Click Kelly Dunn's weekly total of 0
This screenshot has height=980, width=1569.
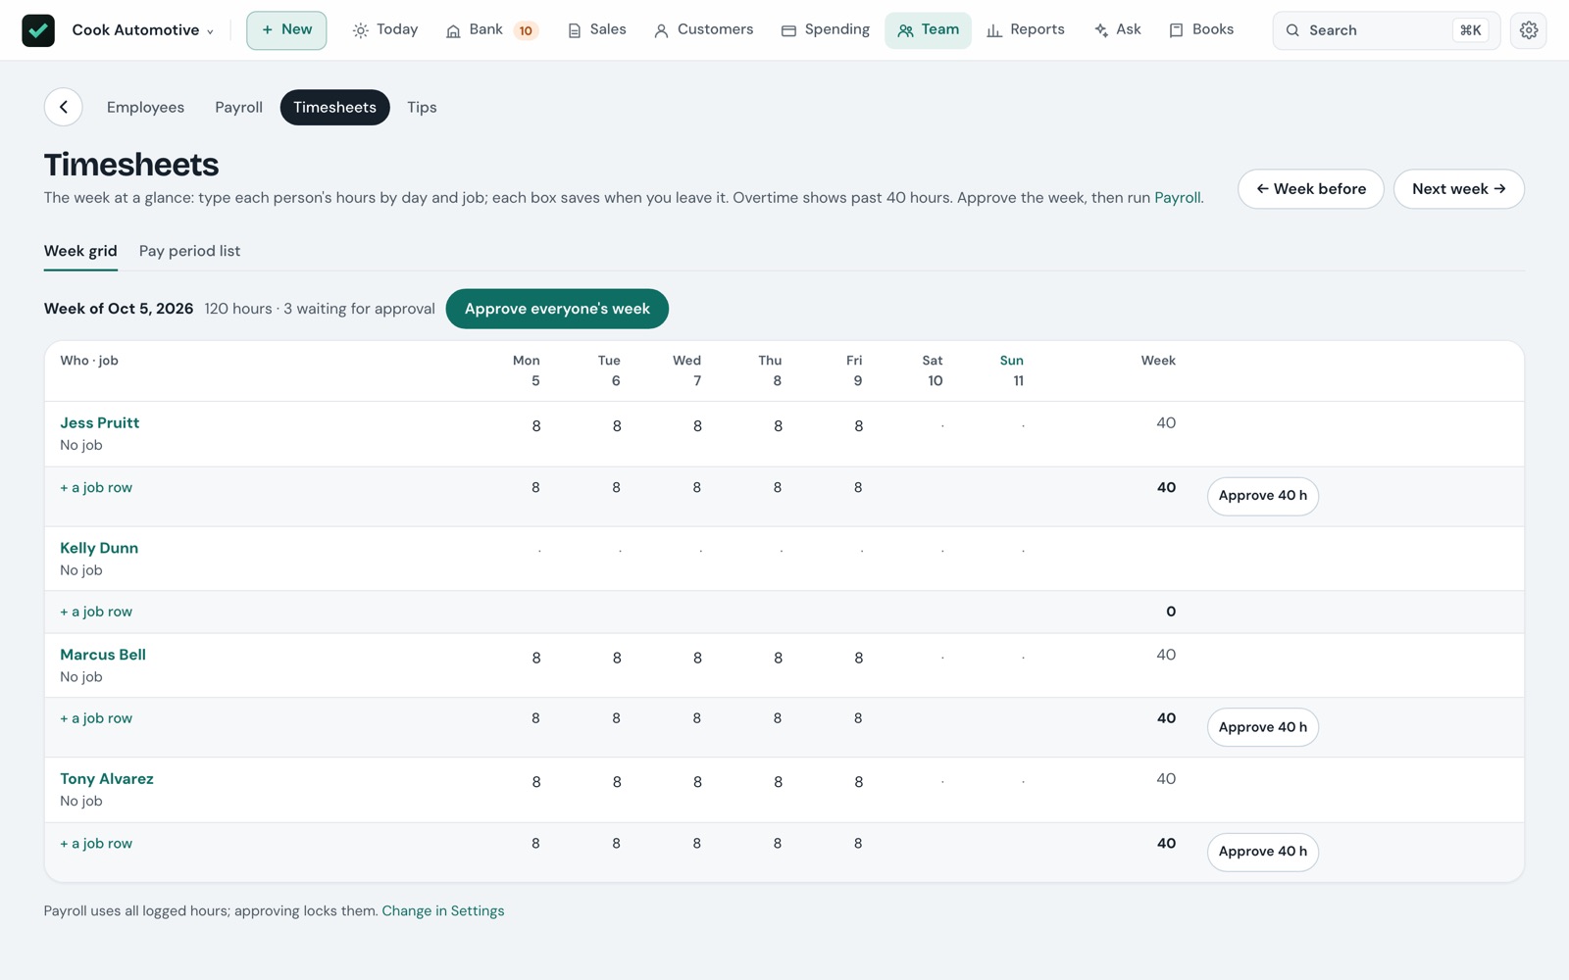pos(1171,612)
